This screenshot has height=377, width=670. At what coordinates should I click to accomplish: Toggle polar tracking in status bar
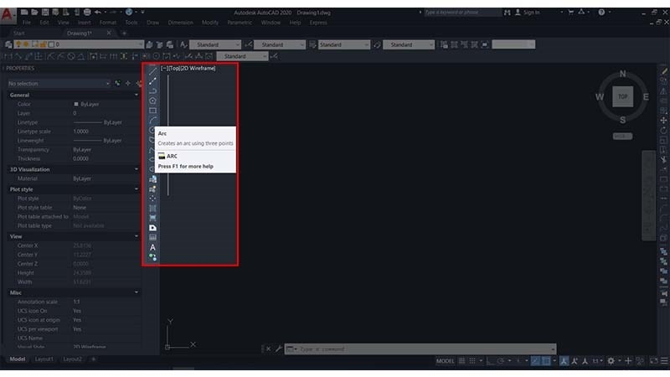[x=500, y=361]
